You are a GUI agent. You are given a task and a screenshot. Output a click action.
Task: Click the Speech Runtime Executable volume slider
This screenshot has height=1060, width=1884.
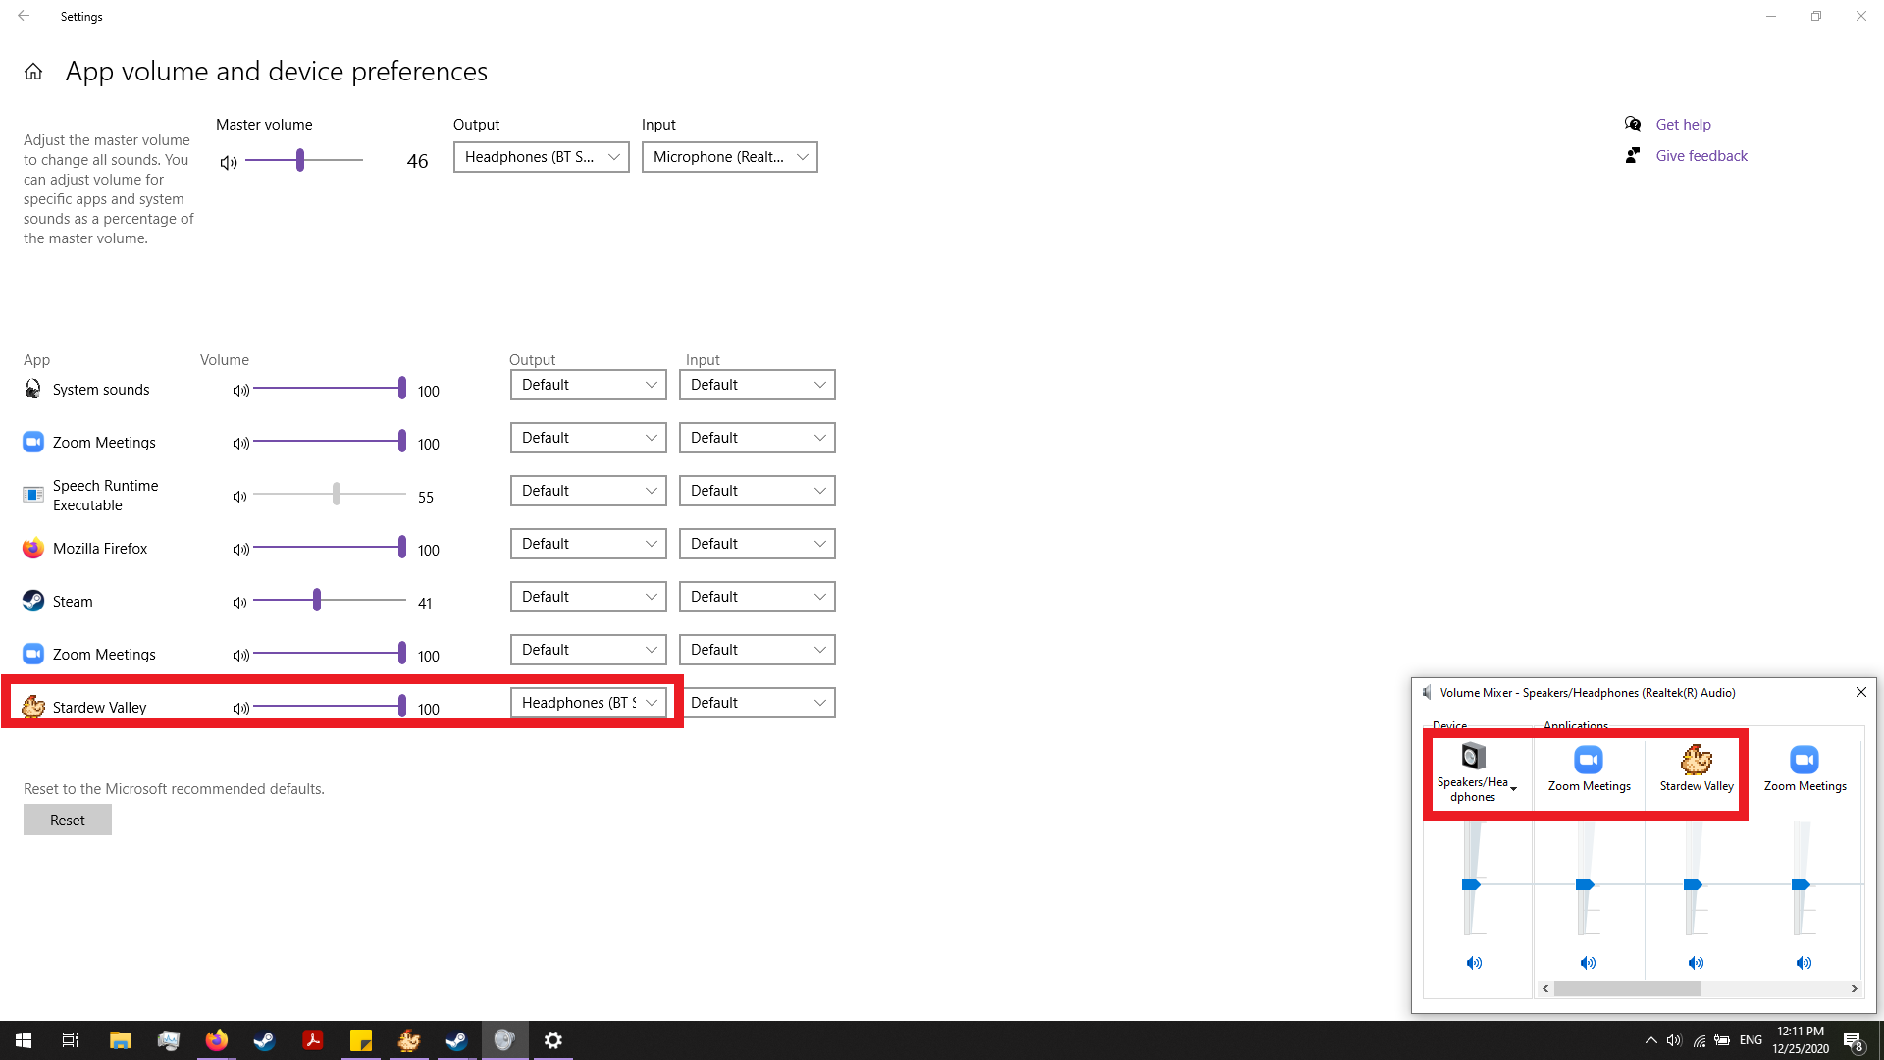(x=330, y=494)
